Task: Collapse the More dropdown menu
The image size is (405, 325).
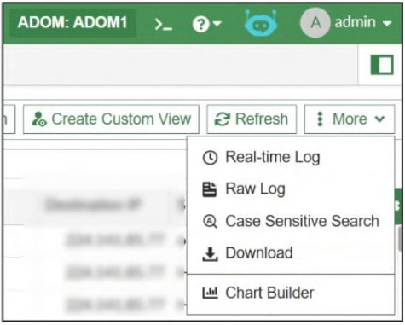Action: point(350,119)
